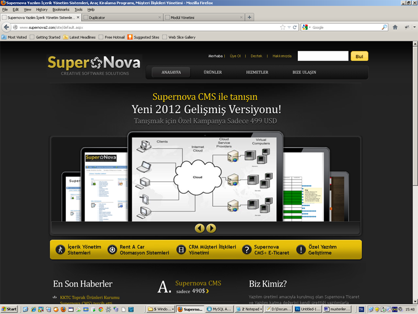This screenshot has width=418, height=314.
Task: Click the Üye Ol link
Action: pos(235,56)
